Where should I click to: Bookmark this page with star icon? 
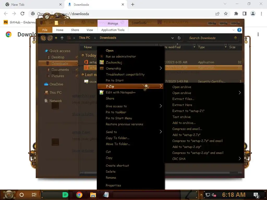point(226,14)
